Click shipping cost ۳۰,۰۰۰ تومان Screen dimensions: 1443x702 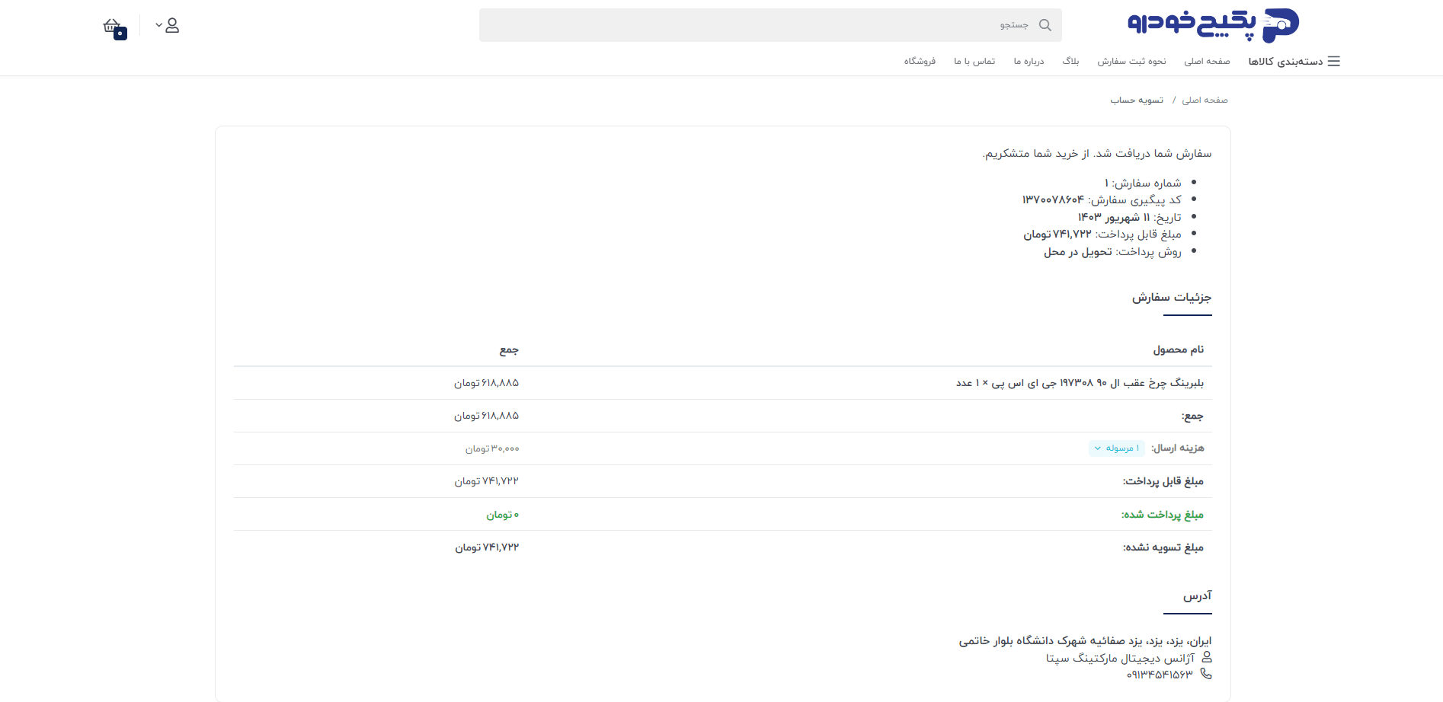coord(492,448)
